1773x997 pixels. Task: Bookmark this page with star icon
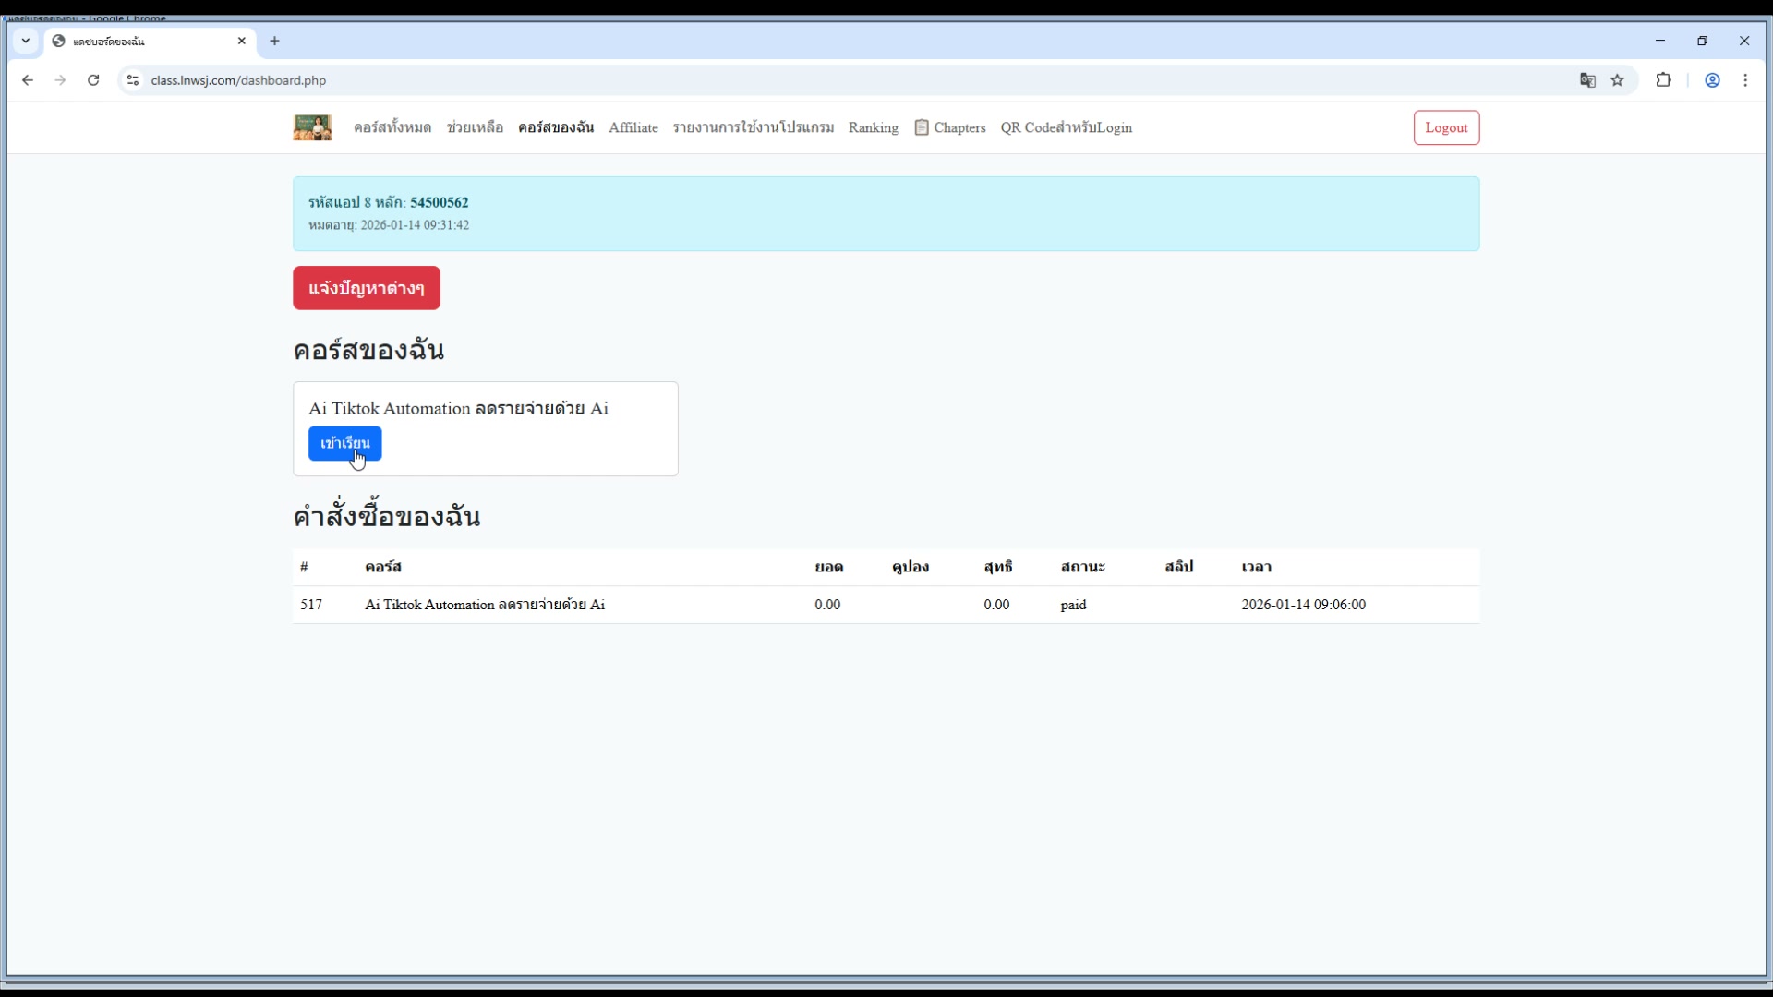(x=1617, y=80)
